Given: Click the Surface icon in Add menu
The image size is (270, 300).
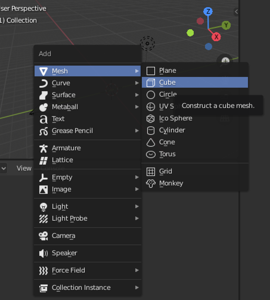Looking at the screenshot, I should click(x=44, y=95).
